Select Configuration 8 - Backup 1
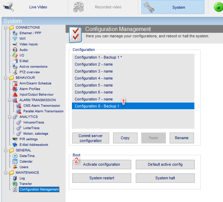Viewport: 223px width, 202px height. point(133,106)
